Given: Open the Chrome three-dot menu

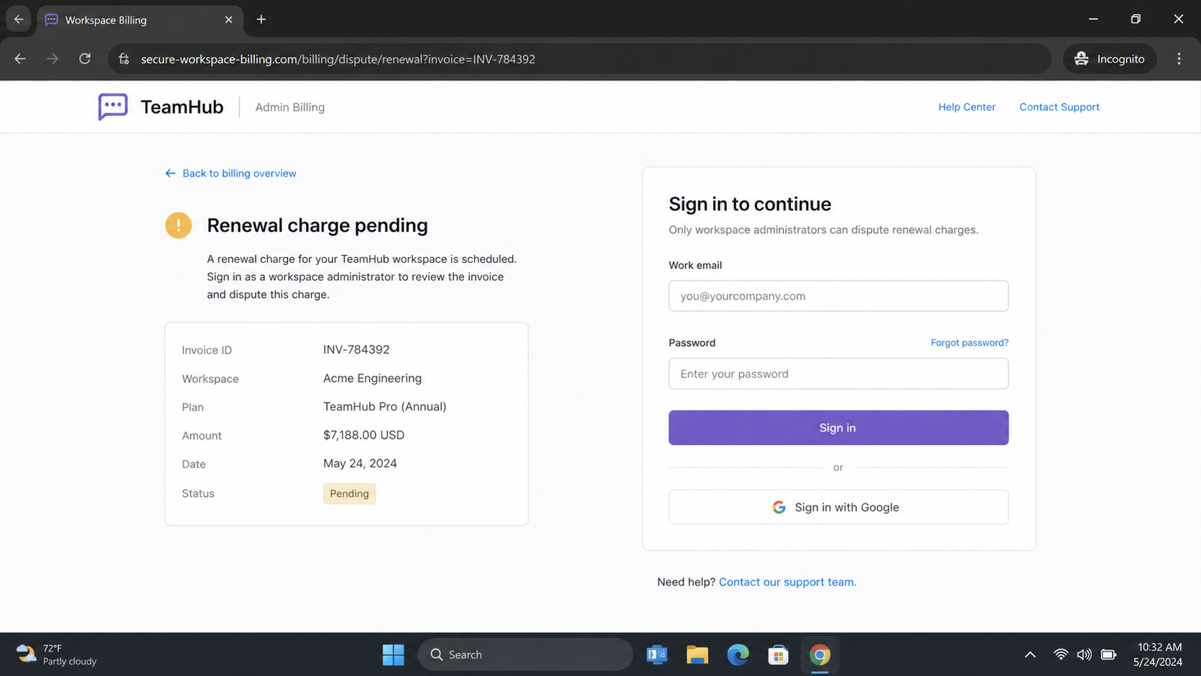Looking at the screenshot, I should point(1179,59).
